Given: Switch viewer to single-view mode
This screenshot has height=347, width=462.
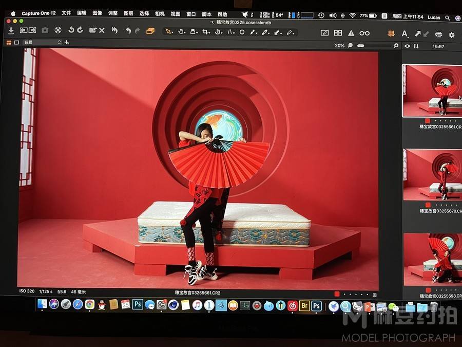Looking at the screenshot, I should (17, 43).
